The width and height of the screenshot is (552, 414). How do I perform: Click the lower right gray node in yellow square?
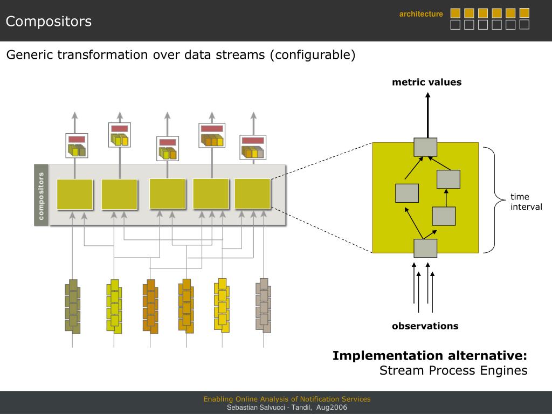pos(444,216)
